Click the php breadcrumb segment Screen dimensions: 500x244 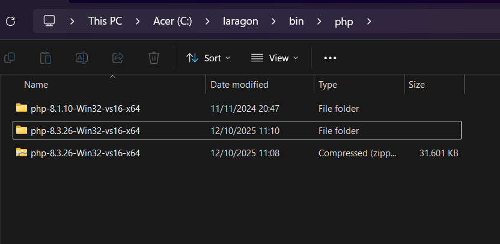[x=344, y=22]
